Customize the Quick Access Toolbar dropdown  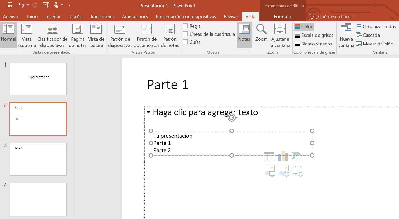tap(70, 5)
